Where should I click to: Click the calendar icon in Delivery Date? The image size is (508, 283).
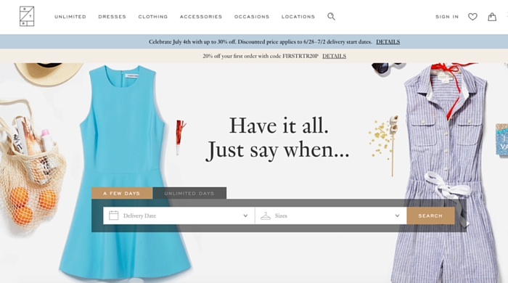tap(113, 216)
